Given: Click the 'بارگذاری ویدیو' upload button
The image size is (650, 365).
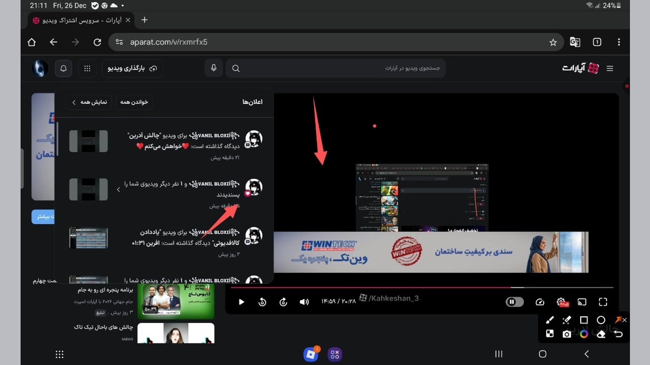Looking at the screenshot, I should point(132,69).
